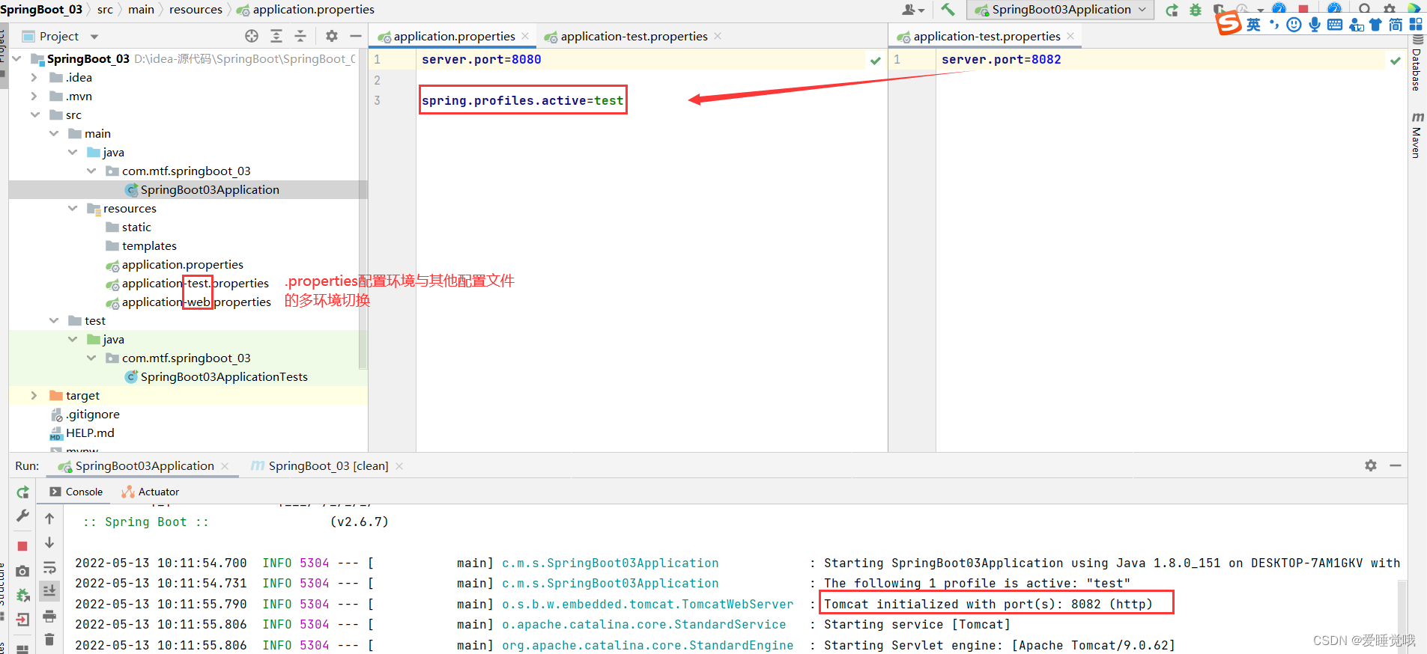
Task: Click the Sogou skin shirt icon
Action: (1375, 25)
